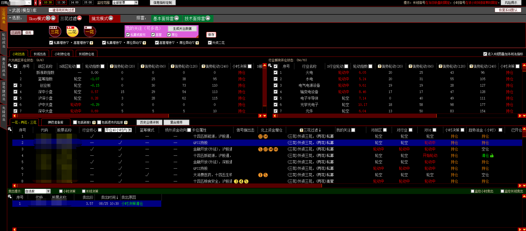The width and height of the screenshot is (526, 231).
Task: Click the 生成关注数据 button
Action: pos(182,29)
